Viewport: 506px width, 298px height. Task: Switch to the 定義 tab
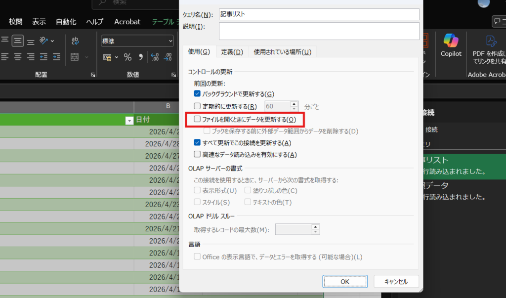(x=231, y=52)
